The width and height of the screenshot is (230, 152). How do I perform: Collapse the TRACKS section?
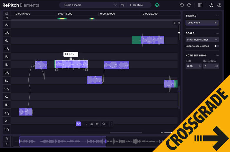[217, 16]
